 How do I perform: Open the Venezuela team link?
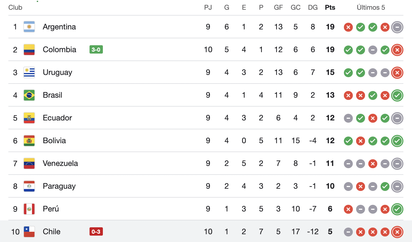click(x=60, y=163)
